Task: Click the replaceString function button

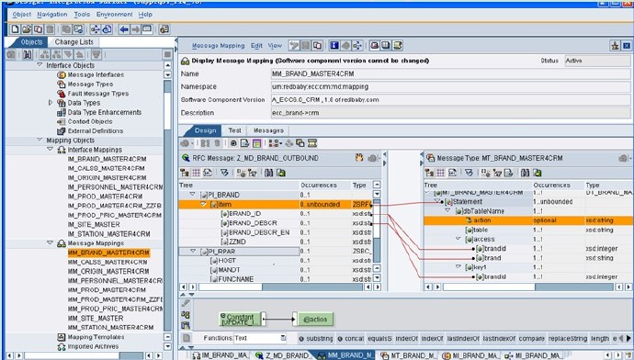Action: pos(568,339)
